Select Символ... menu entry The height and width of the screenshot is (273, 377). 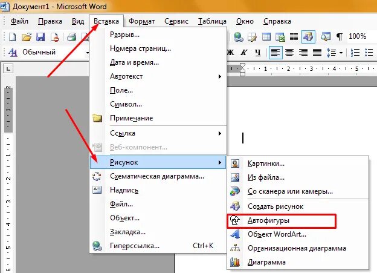click(158, 104)
